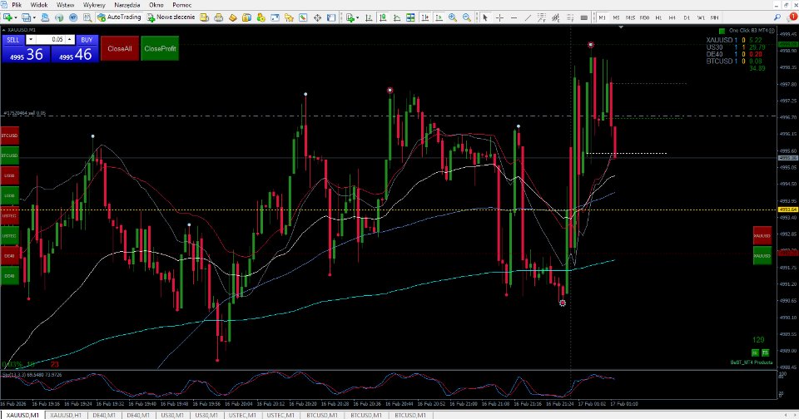Switch to the XAUUSD,H1 chart tab
The height and width of the screenshot is (419, 799).
[x=66, y=415]
